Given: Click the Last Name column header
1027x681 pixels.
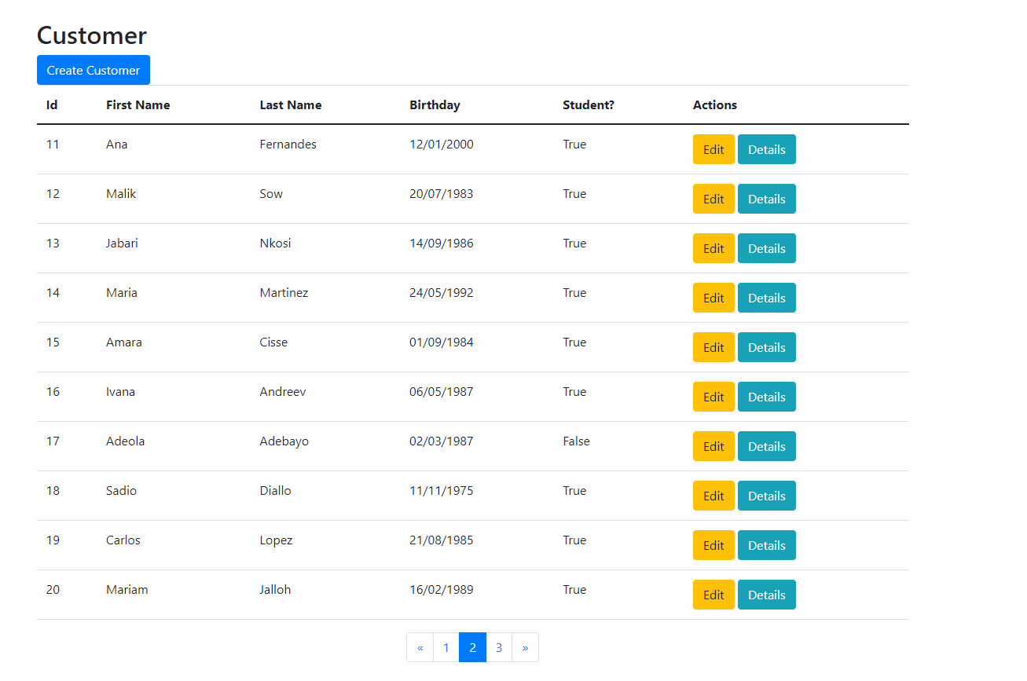Looking at the screenshot, I should pyautogui.click(x=290, y=105).
